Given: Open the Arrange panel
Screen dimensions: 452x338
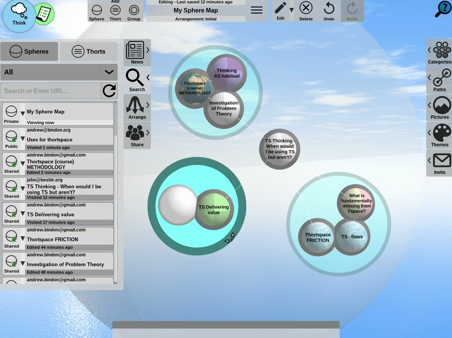Looking at the screenshot, I should (x=137, y=108).
